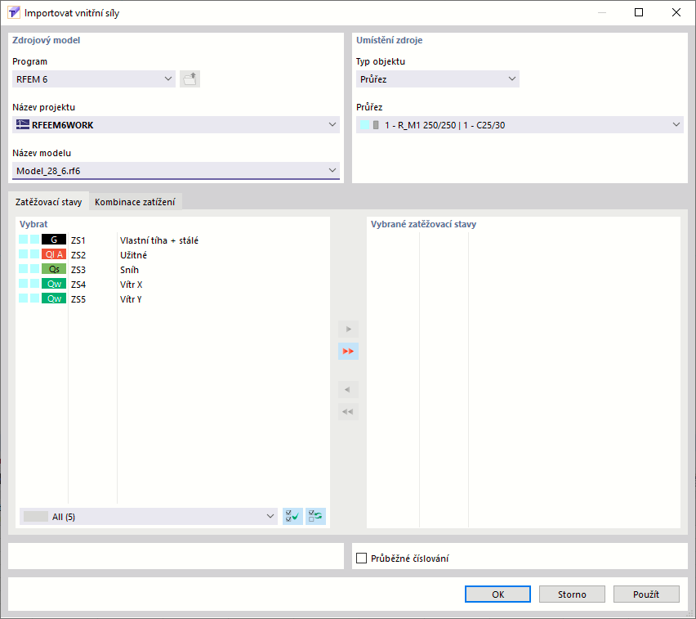
Task: Click the ZS3 load case number
Action: point(78,270)
